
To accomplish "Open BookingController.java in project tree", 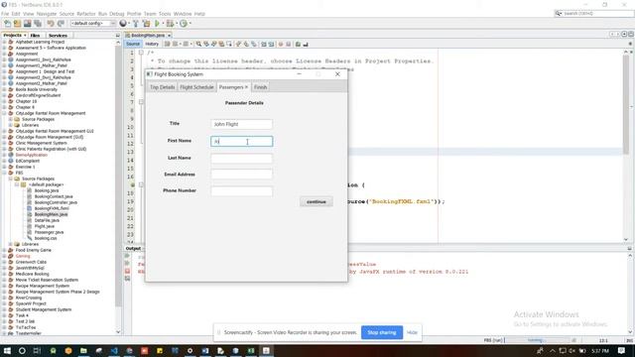I will [56, 202].
